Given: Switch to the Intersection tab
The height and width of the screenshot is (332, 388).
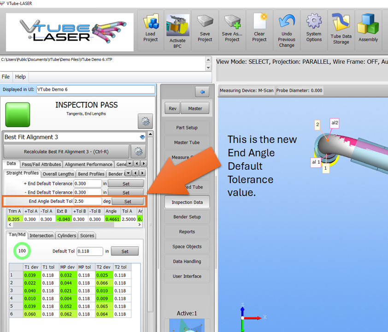Looking at the screenshot, I should [41, 236].
